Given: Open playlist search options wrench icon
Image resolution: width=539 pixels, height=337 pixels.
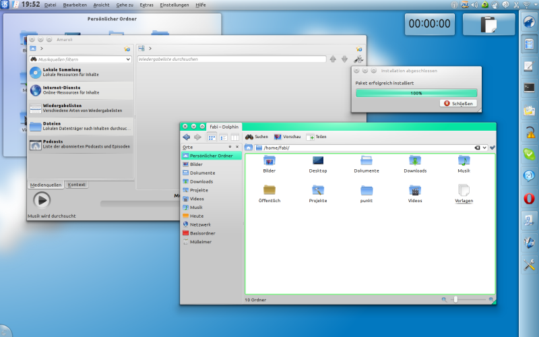Looking at the screenshot, I should [358, 59].
